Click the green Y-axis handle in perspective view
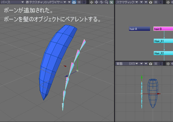173x122 pixels. tap(78, 63)
